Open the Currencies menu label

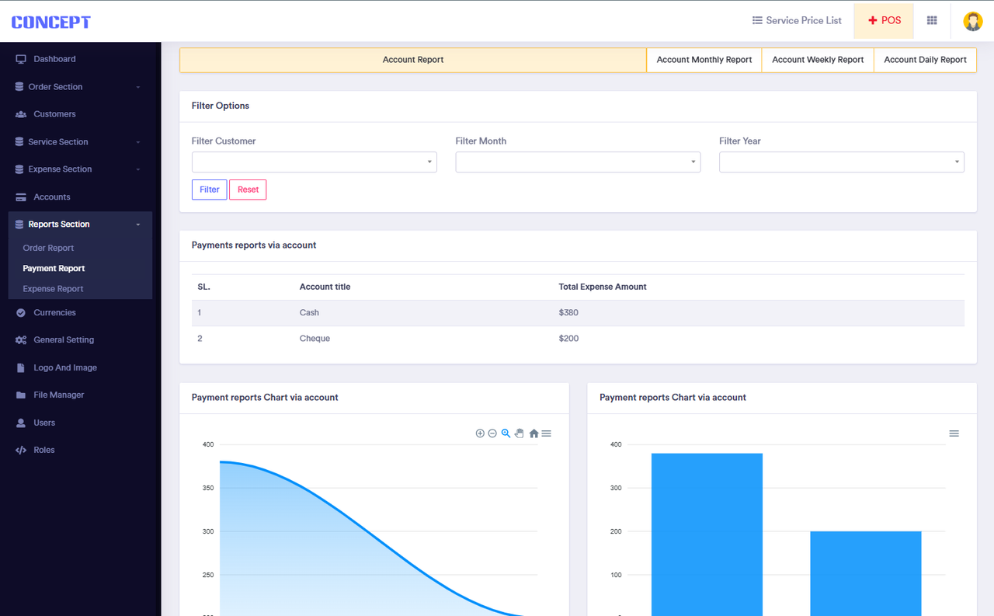point(54,313)
